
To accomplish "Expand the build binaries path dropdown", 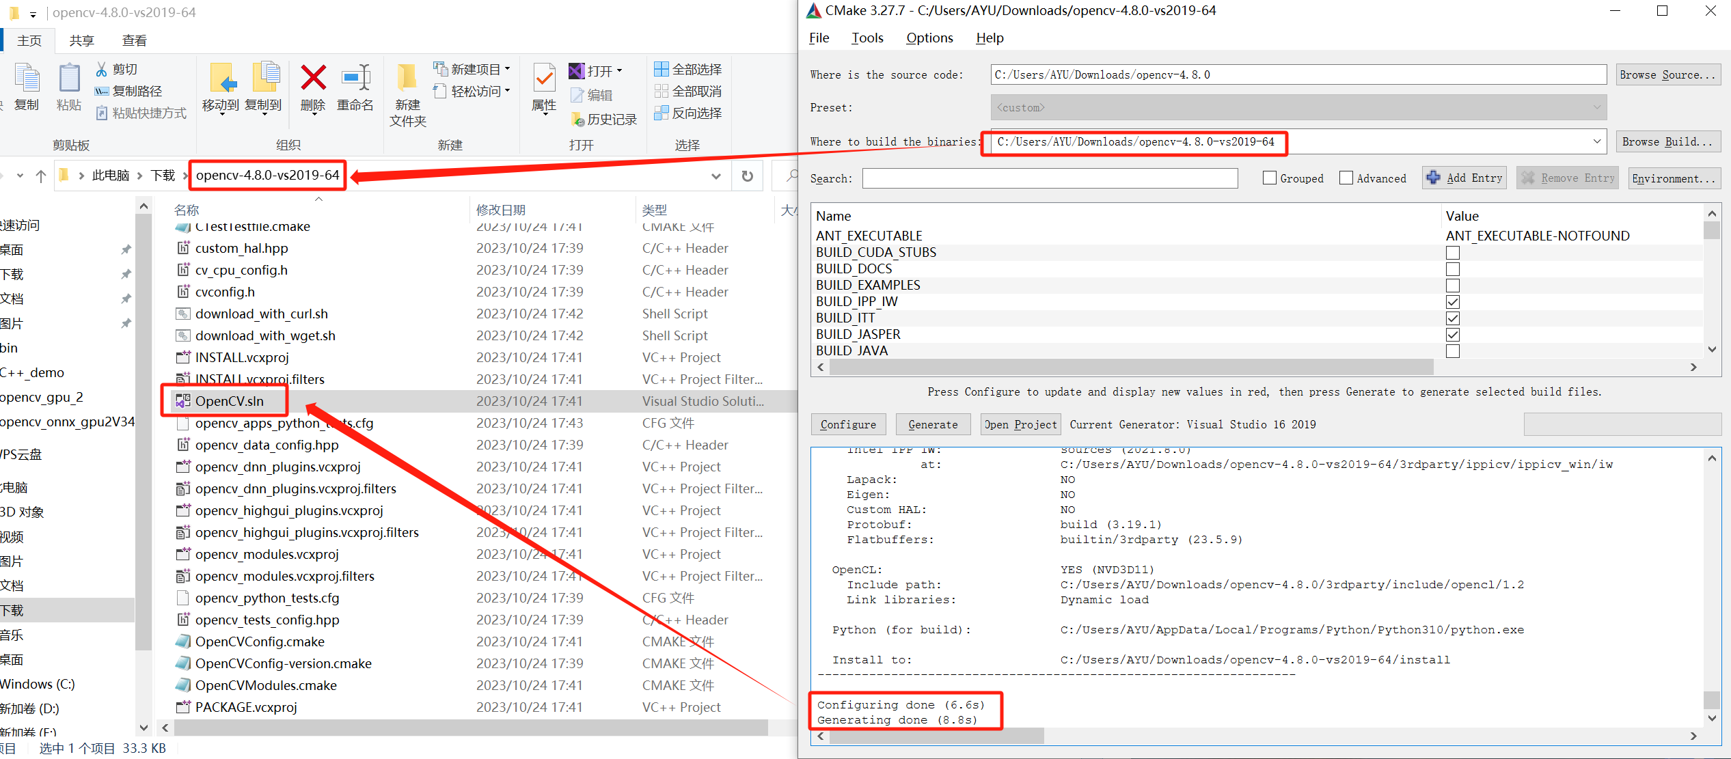I will click(x=1596, y=141).
